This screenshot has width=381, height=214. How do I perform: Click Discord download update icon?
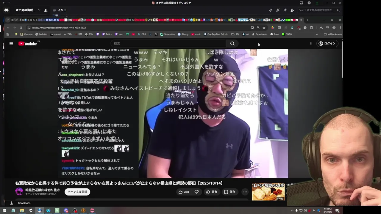pyautogui.click(x=317, y=3)
